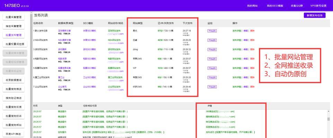Edit the 电影网站发布 task
This screenshot has width=333, height=138.
245,59
